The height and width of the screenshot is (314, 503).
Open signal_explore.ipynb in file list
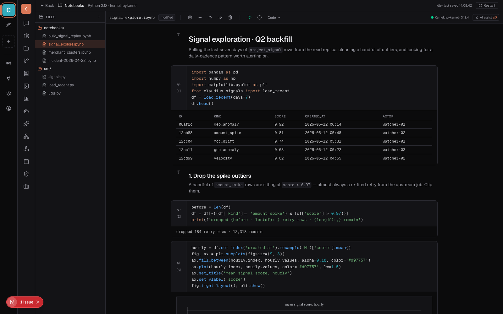(x=70, y=44)
